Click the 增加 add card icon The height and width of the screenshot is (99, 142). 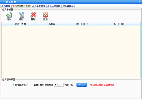9,15
